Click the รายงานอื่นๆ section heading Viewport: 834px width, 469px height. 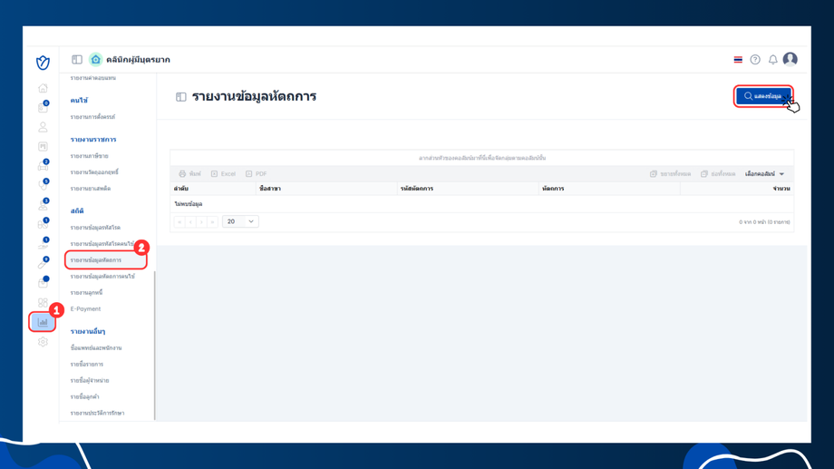88,331
